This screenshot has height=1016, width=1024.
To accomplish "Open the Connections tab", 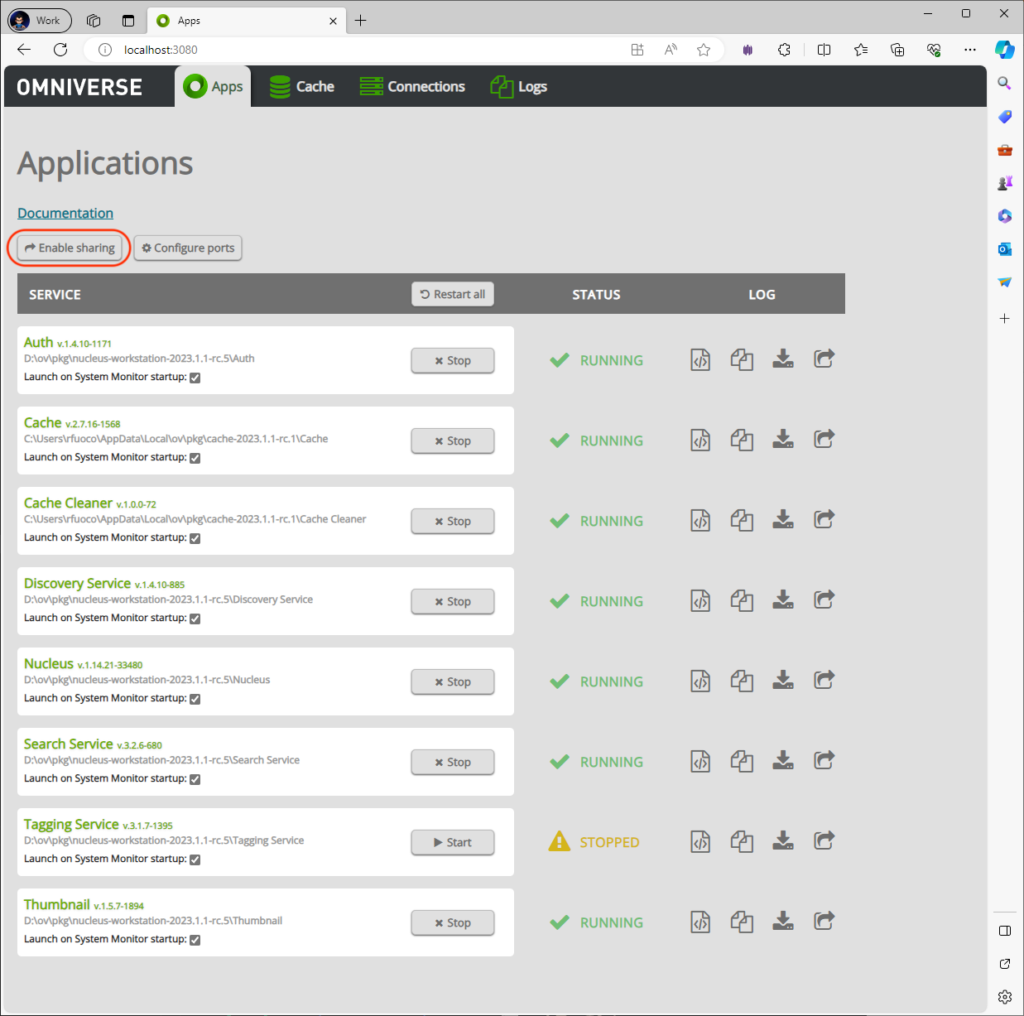I will (412, 87).
